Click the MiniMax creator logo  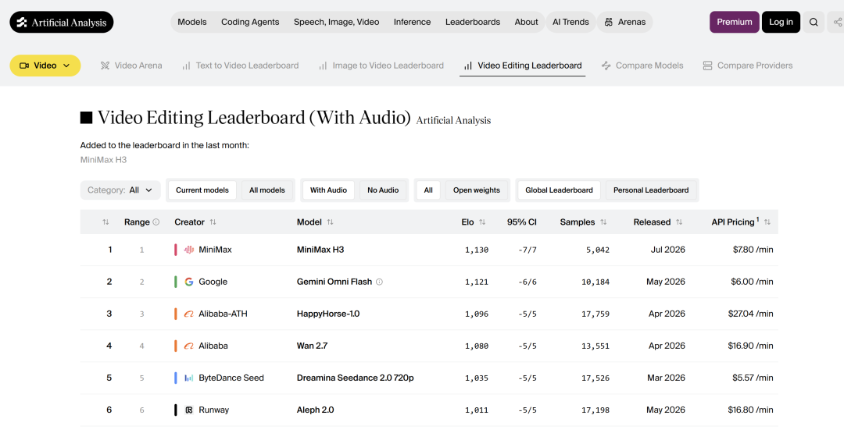click(x=189, y=250)
